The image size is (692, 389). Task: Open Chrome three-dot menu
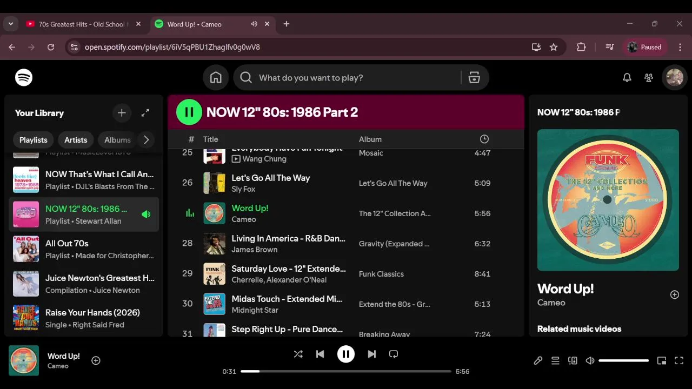coord(680,47)
